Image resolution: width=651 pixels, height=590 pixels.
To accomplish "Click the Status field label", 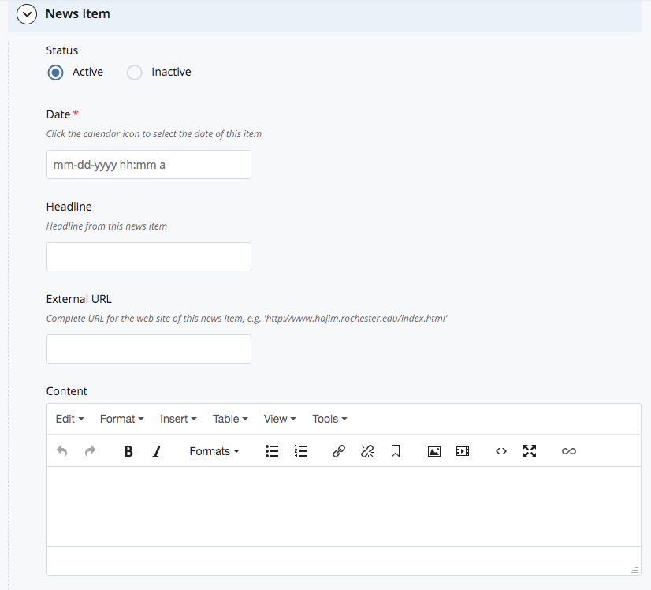I will pyautogui.click(x=61, y=50).
